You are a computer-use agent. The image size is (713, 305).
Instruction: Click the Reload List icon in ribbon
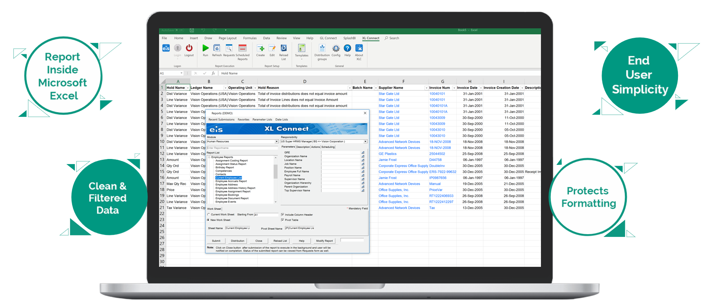coord(283,48)
